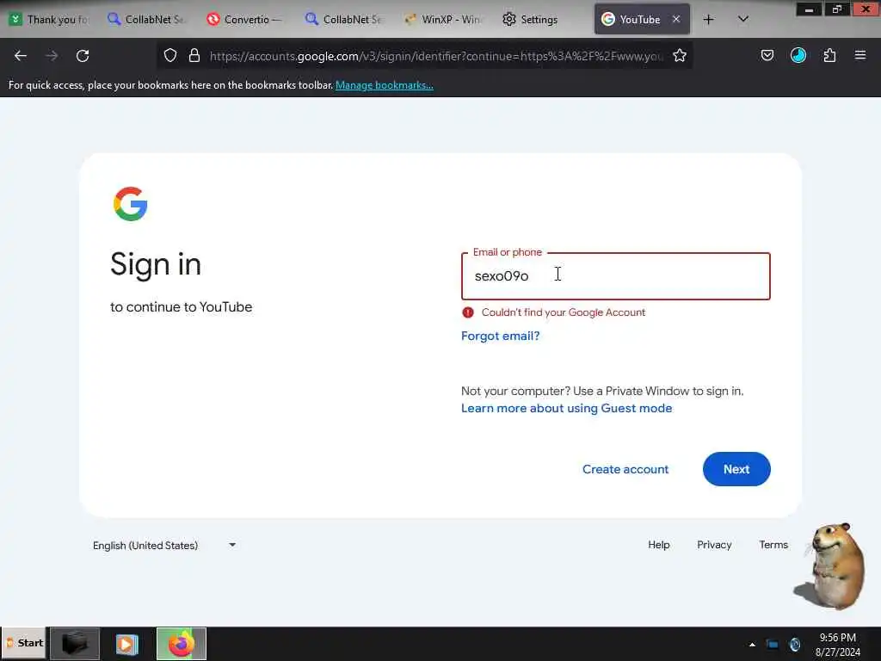Show hidden system tray icons arrow
The height and width of the screenshot is (661, 881).
752,645
